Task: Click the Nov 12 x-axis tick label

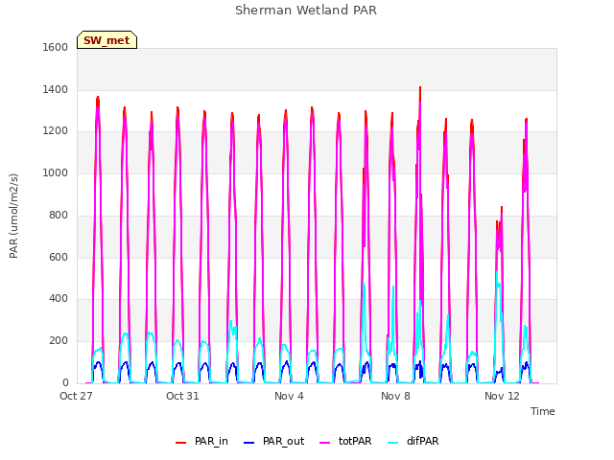Action: point(502,396)
